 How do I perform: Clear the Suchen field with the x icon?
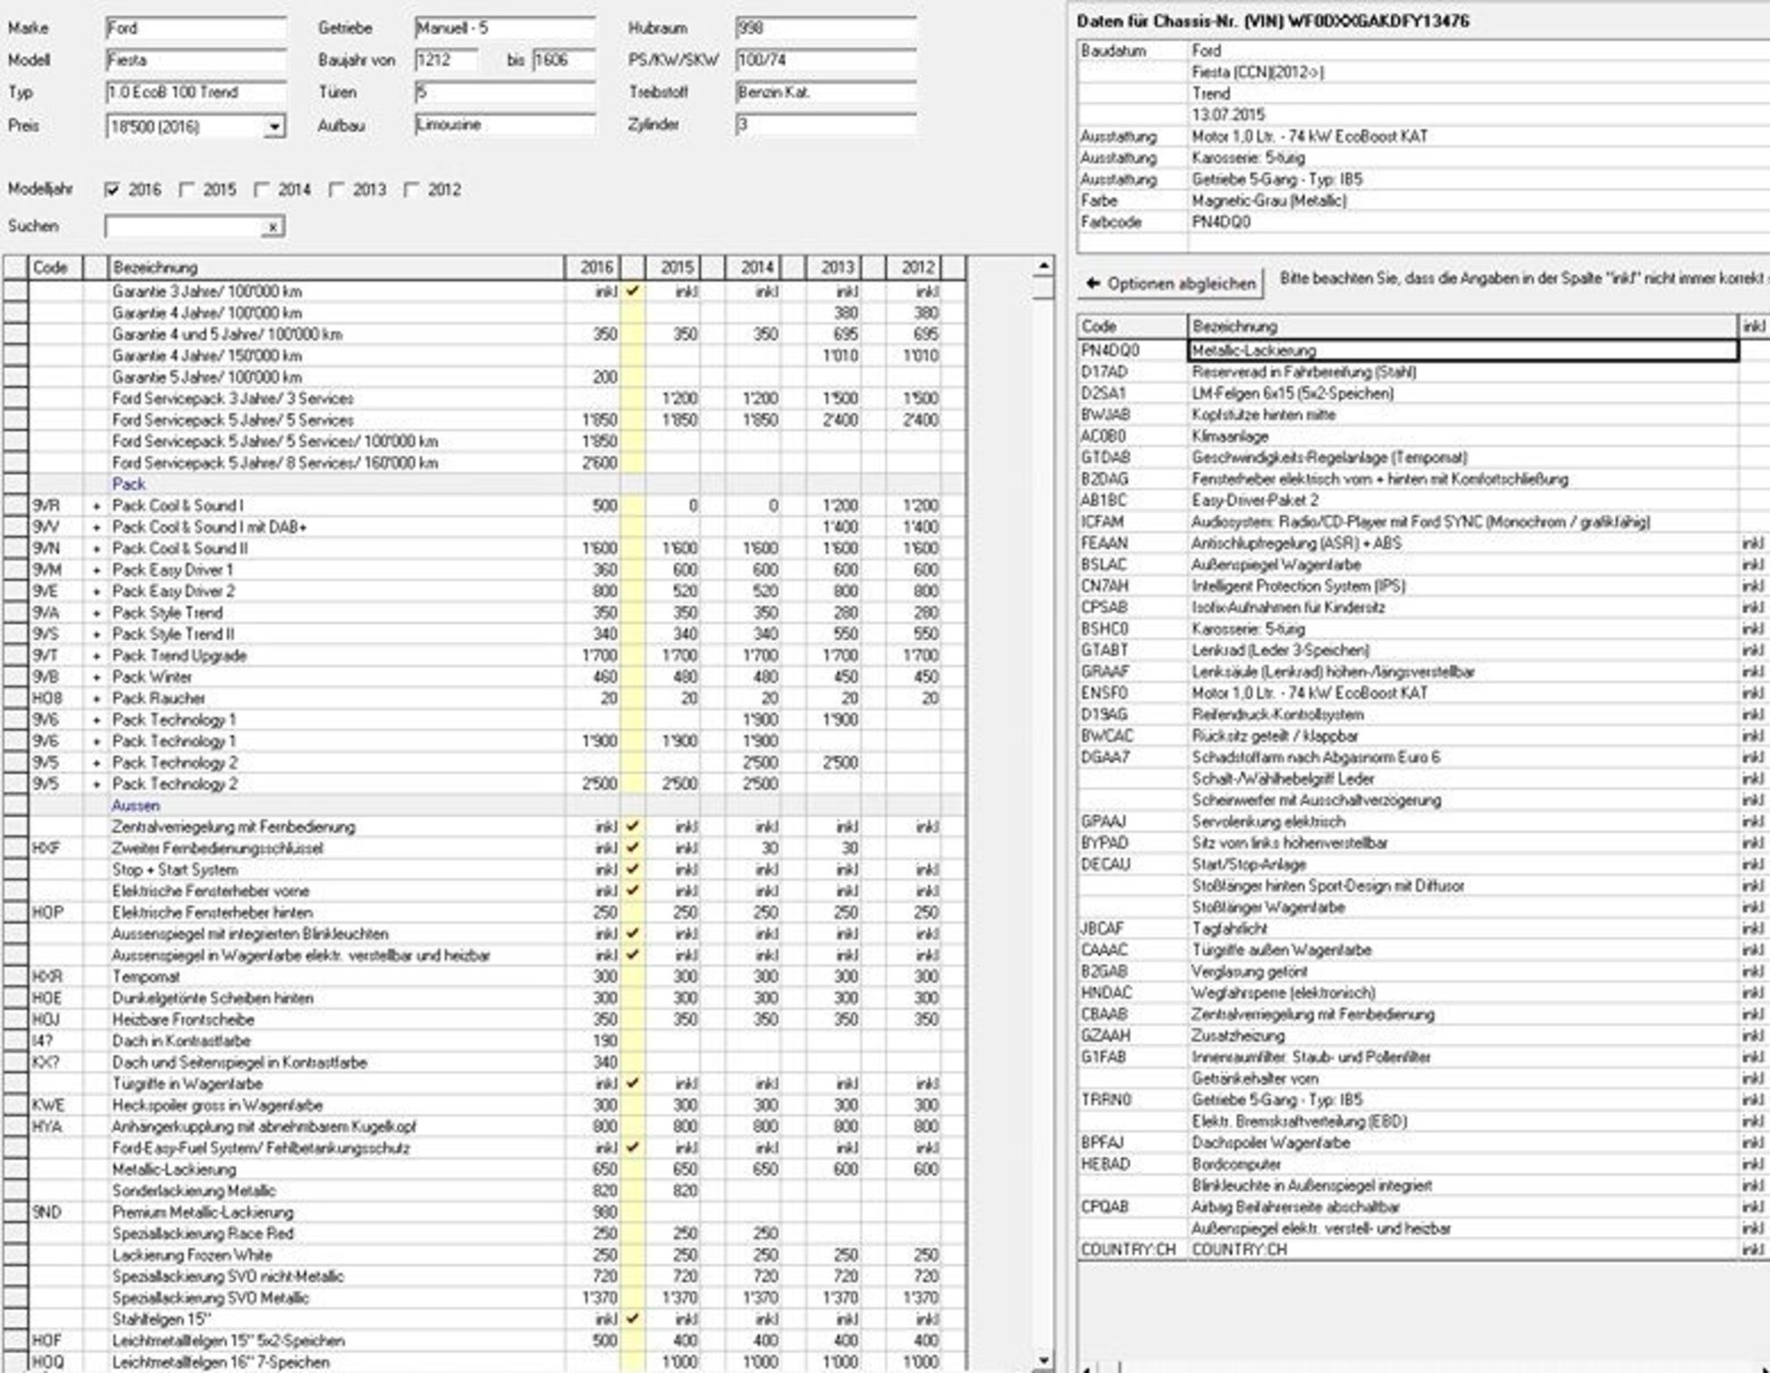[273, 227]
